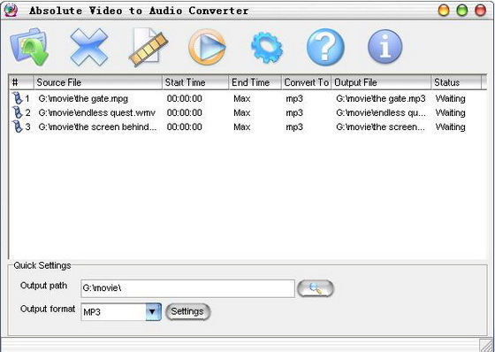Click the file icon of row 3

point(18,126)
